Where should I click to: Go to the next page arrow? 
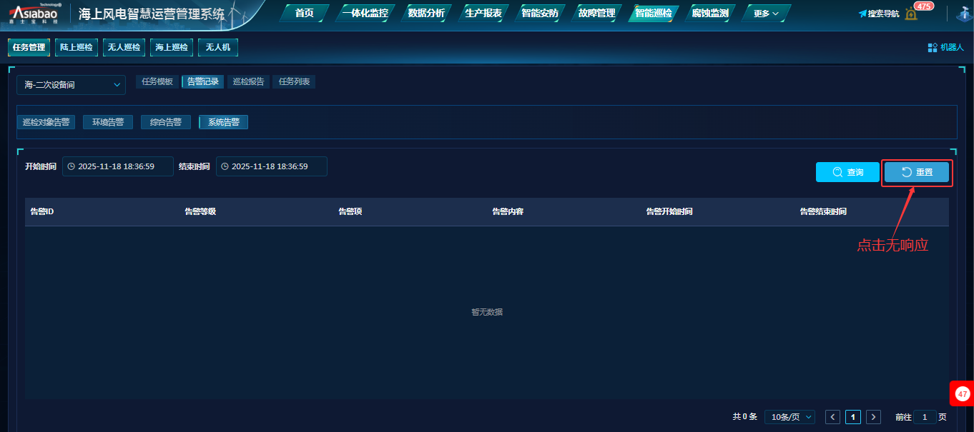873,417
